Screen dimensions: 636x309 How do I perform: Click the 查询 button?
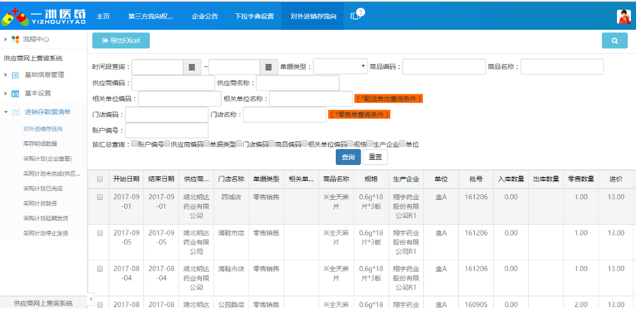[x=348, y=157]
